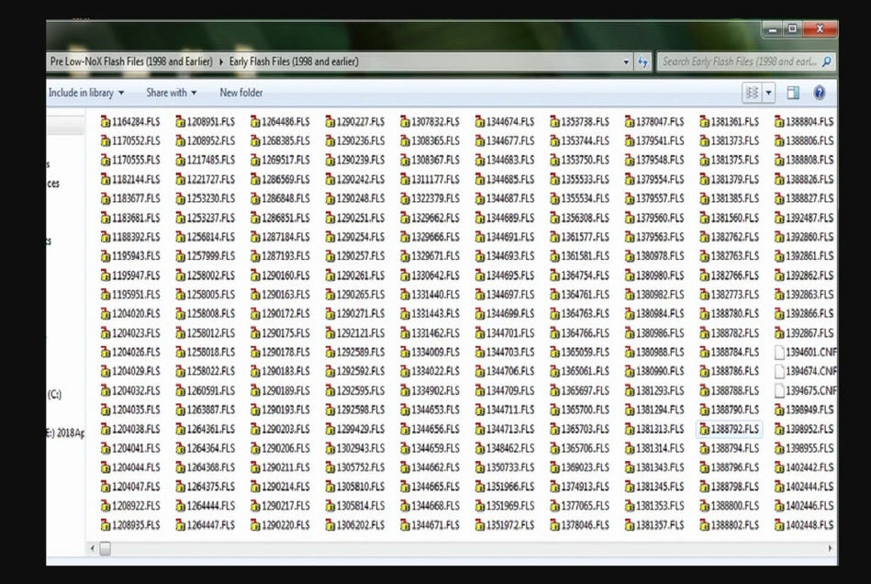The height and width of the screenshot is (584, 871).
Task: Click the search magnifier icon
Action: pos(826,62)
